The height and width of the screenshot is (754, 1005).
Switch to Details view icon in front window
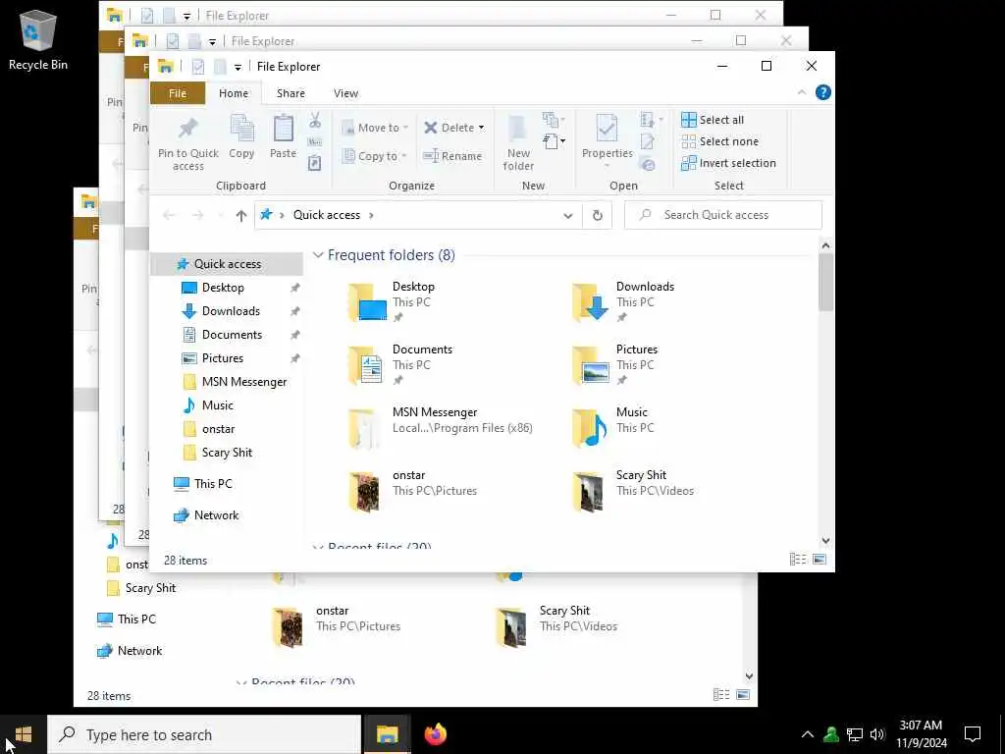[798, 560]
